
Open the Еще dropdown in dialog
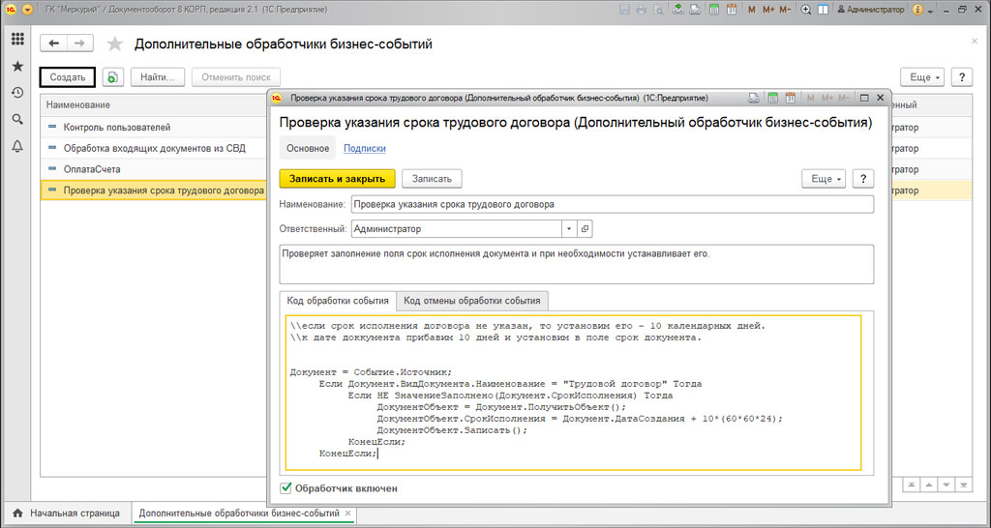pyautogui.click(x=823, y=179)
